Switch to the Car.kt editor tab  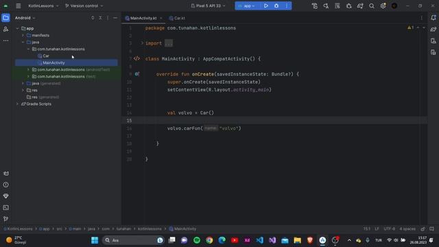tap(177, 18)
